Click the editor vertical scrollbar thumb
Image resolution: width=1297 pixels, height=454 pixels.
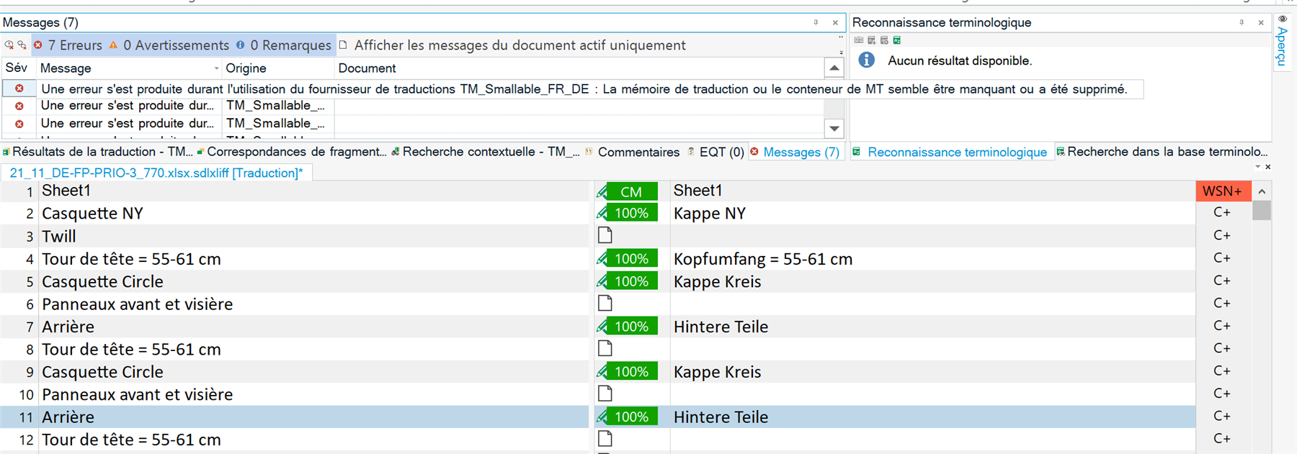pos(1262,210)
